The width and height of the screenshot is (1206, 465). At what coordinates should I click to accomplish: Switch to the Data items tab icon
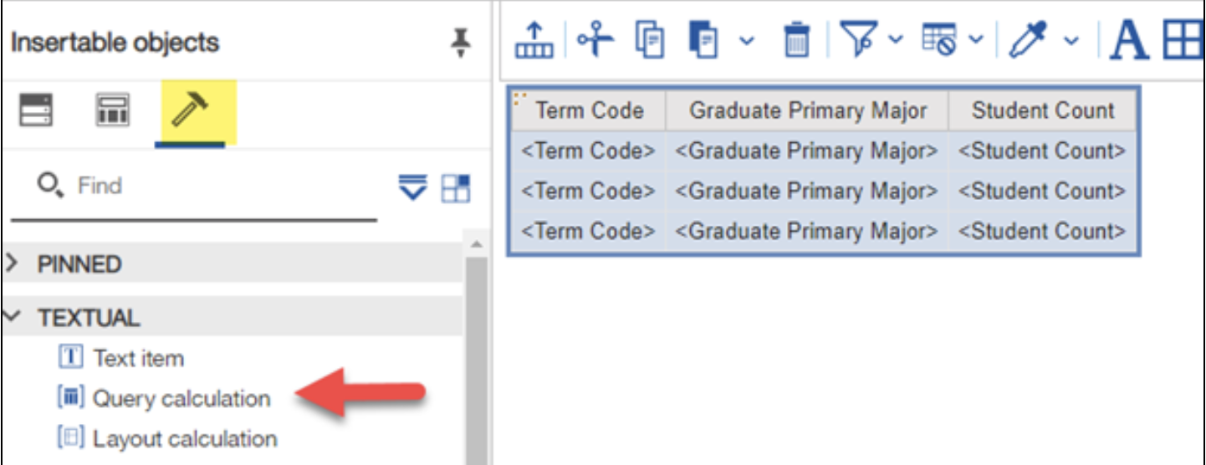click(112, 111)
